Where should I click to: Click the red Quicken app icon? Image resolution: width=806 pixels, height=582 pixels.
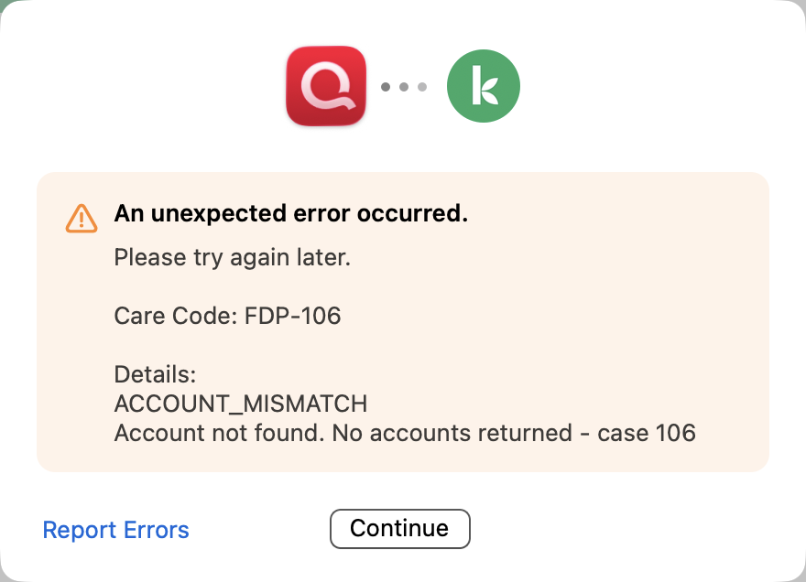[x=325, y=86]
